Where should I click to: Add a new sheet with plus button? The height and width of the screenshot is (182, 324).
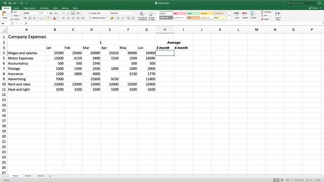coord(50,176)
